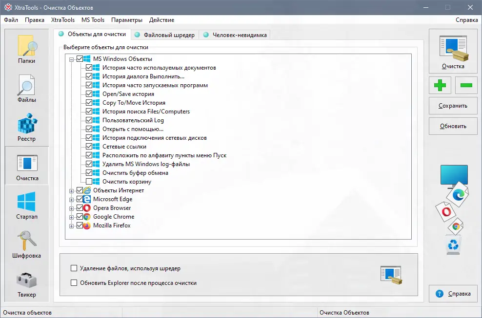
Task: Select Удалить MS Windows log-файлы row
Action: pyautogui.click(x=146, y=164)
